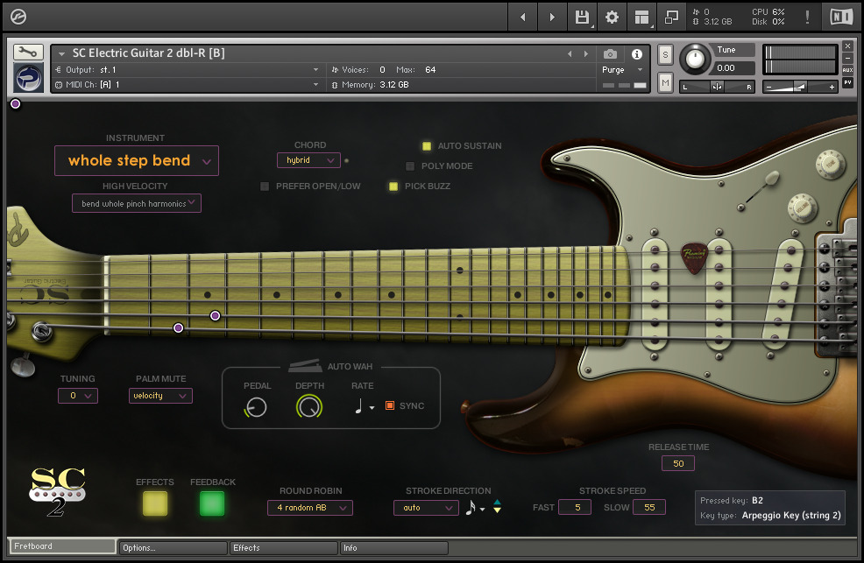This screenshot has width=864, height=563.
Task: Open the Chord dropdown set to hybrid
Action: click(308, 160)
